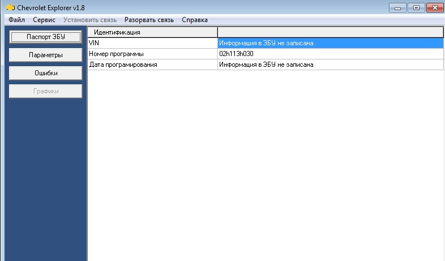Show the Параметры panel
The width and height of the screenshot is (445, 261).
46,55
